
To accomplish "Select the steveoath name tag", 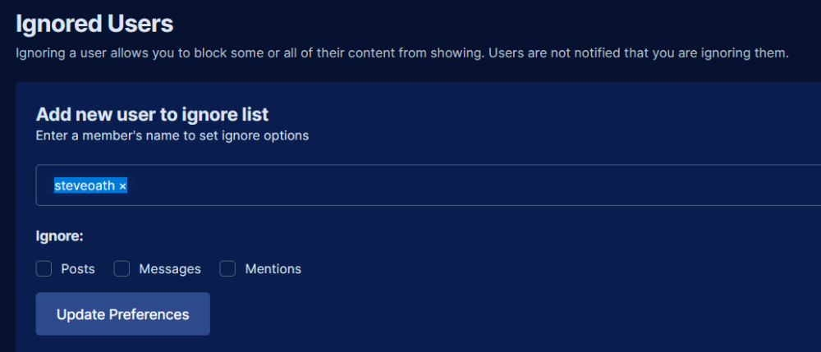I will (90, 185).
